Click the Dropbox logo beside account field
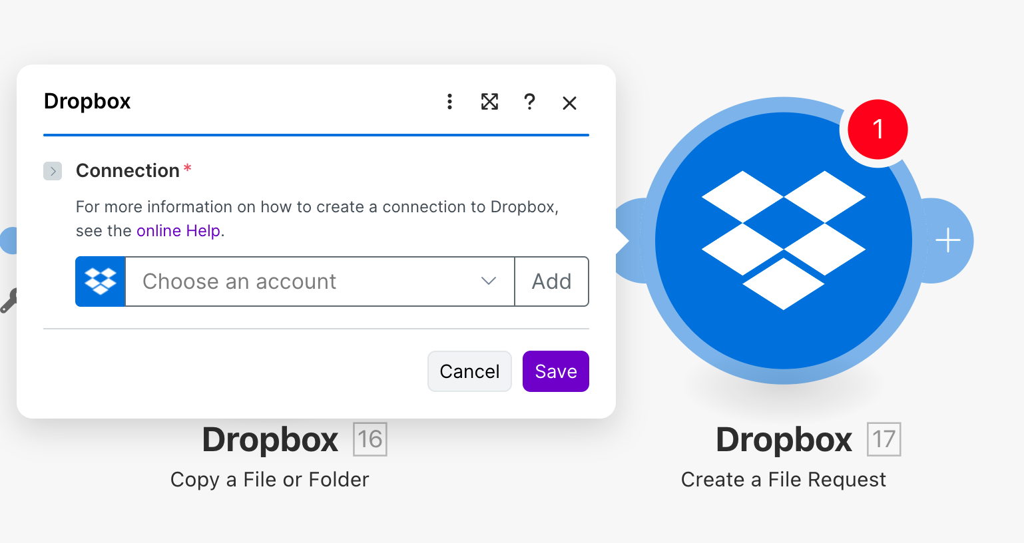 pyautogui.click(x=101, y=281)
